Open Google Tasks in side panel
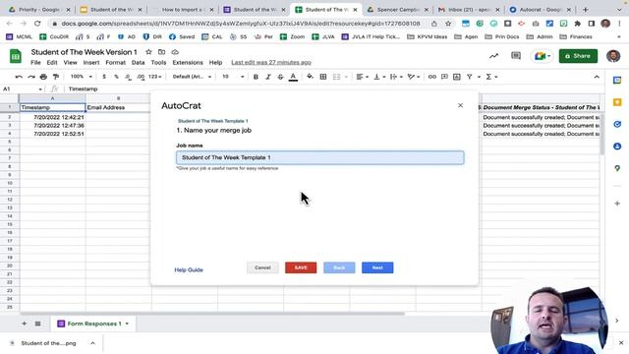The image size is (629, 354). 617,125
